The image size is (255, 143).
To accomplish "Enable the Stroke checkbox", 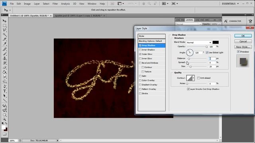I will (140, 94).
